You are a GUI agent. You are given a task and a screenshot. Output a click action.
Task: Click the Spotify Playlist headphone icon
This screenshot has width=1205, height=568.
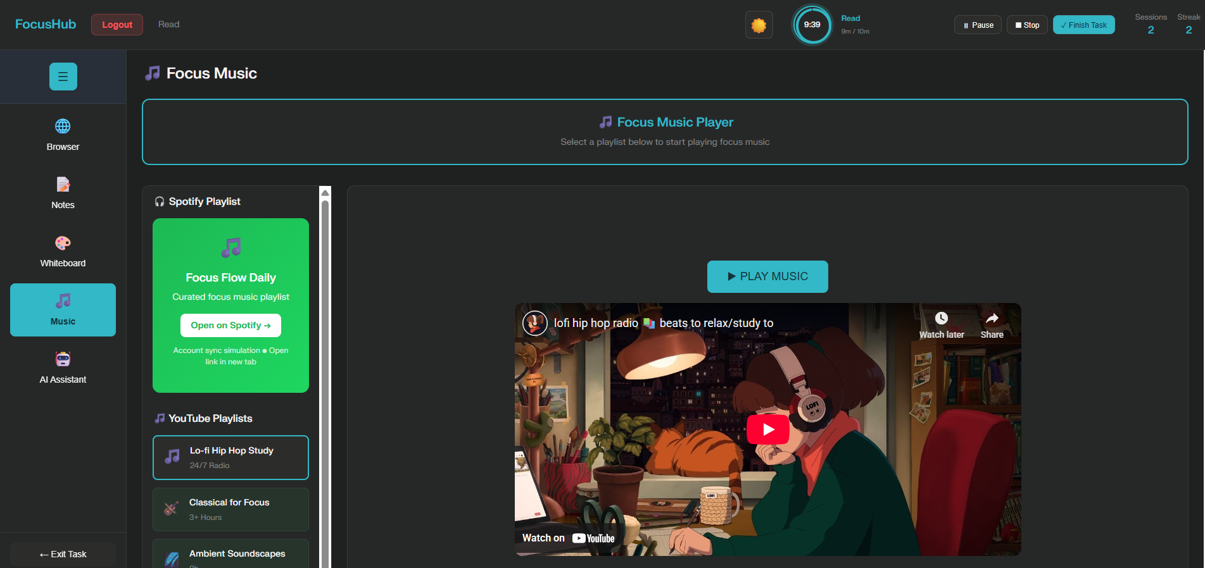(160, 202)
